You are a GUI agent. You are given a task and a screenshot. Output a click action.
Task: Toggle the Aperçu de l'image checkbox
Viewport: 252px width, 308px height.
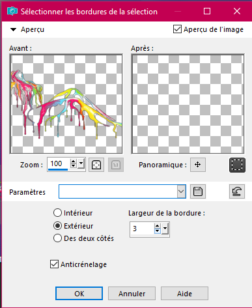click(177, 29)
